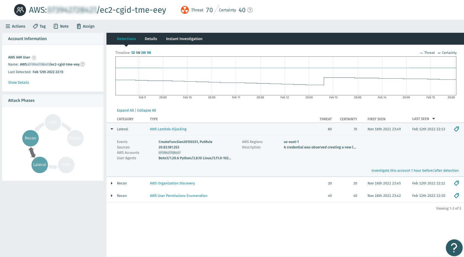Tag the AWS Lambda Hijacking detection
This screenshot has height=257, width=464.
pyautogui.click(x=456, y=129)
